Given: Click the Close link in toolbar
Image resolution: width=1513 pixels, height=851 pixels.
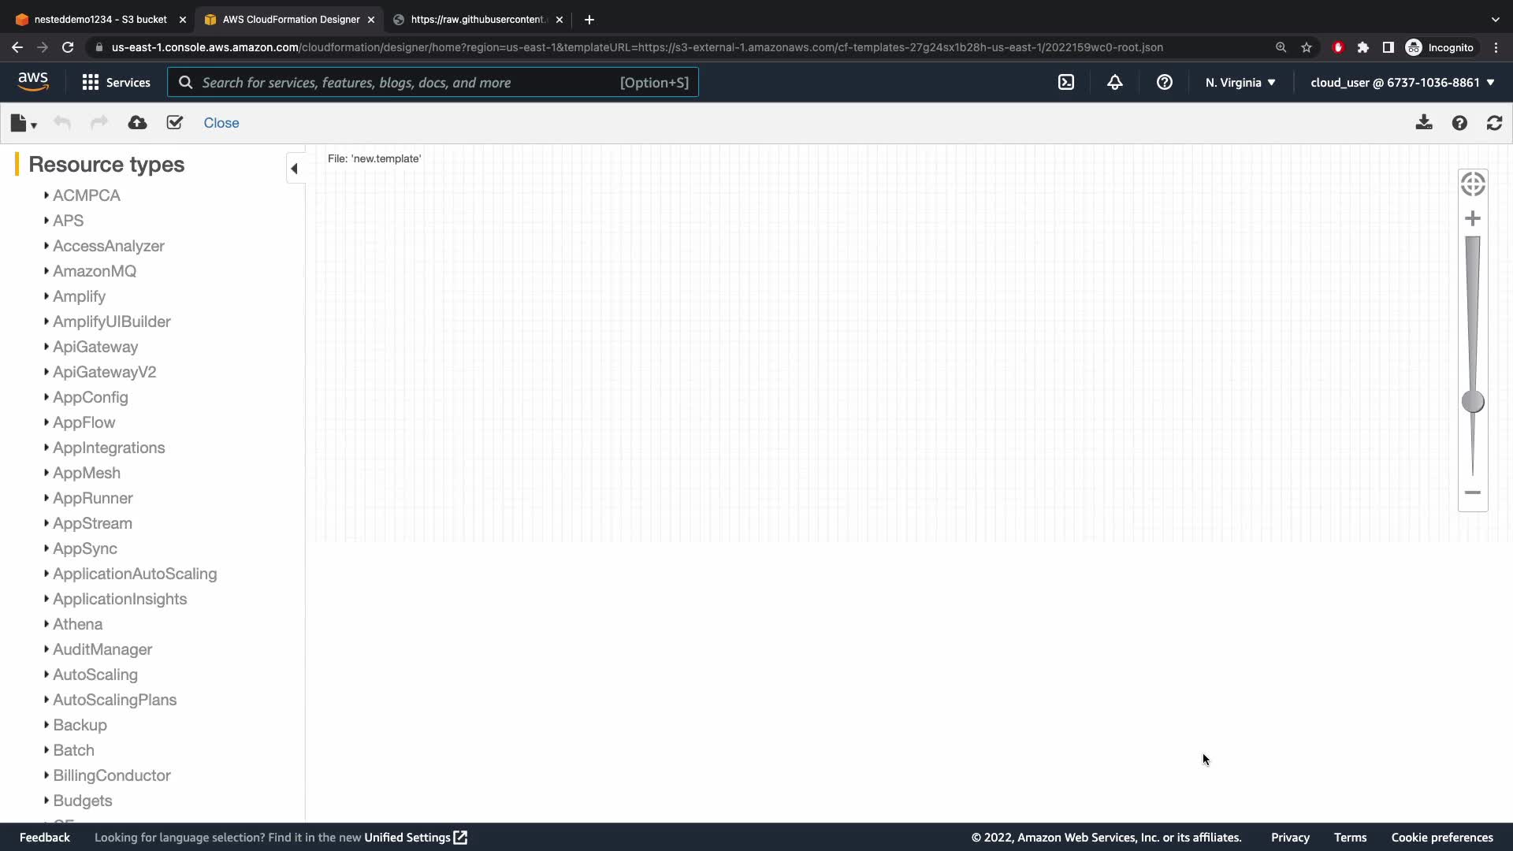Looking at the screenshot, I should 221,123.
